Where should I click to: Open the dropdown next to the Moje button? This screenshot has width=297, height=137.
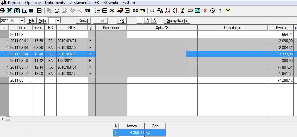pos(58,21)
